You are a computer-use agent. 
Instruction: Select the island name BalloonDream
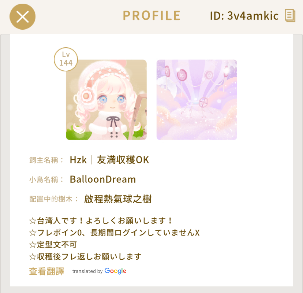pyautogui.click(x=103, y=179)
